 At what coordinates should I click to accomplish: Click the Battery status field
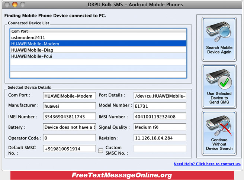(x=70, y=127)
